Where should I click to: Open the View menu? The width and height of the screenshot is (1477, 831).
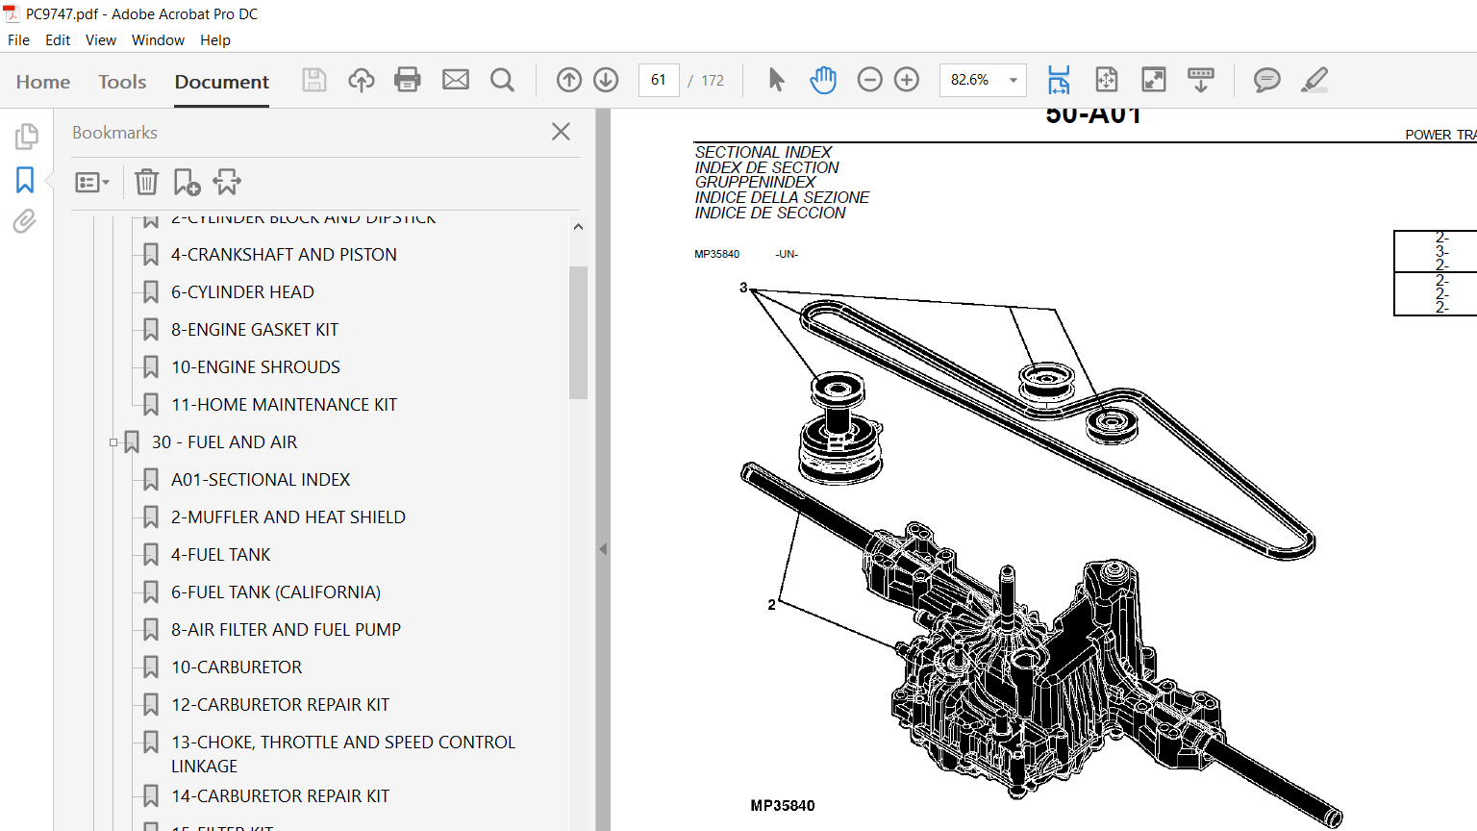101,40
